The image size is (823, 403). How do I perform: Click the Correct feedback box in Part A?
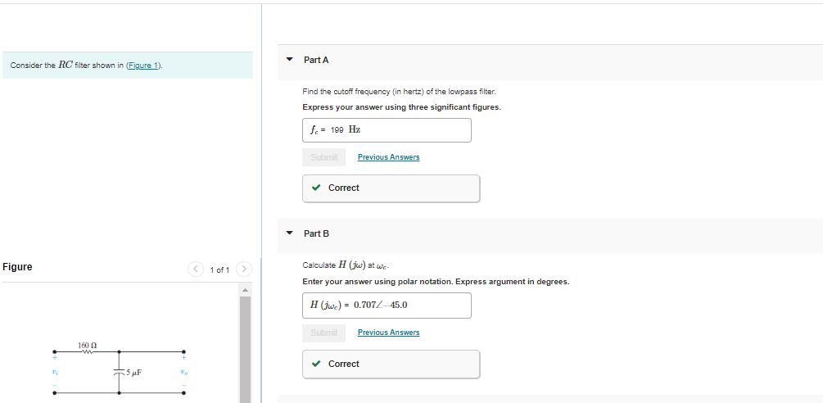click(391, 188)
